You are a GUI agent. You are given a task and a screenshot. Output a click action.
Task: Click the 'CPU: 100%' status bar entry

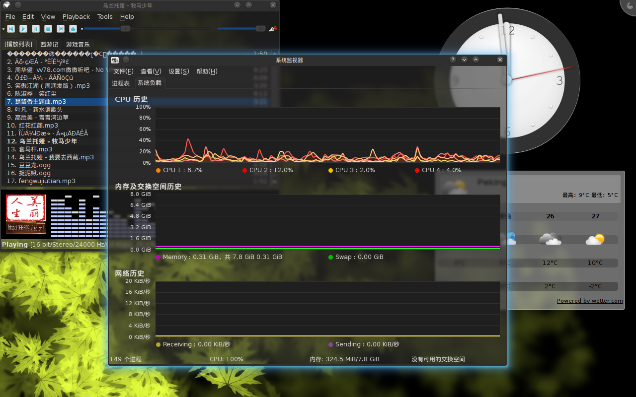227,359
